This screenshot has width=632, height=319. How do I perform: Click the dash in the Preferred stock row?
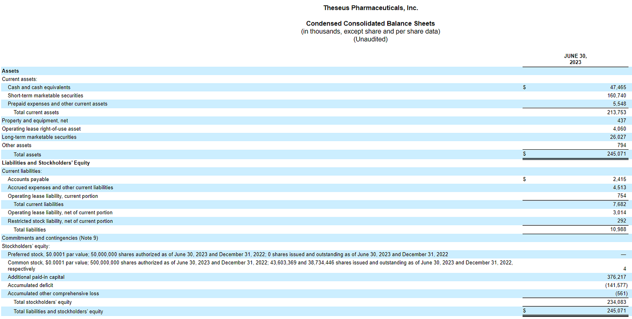tap(623, 255)
